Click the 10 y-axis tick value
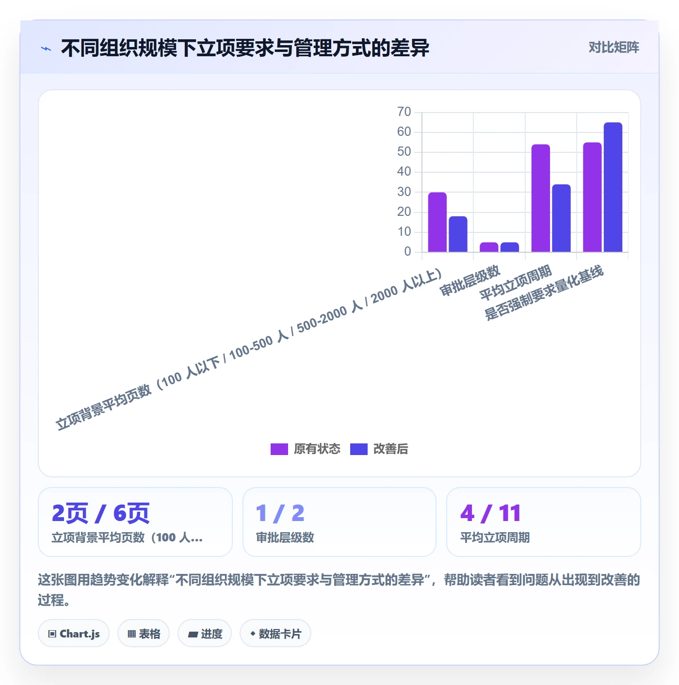Screen dimensions: 679x685 click(x=404, y=232)
